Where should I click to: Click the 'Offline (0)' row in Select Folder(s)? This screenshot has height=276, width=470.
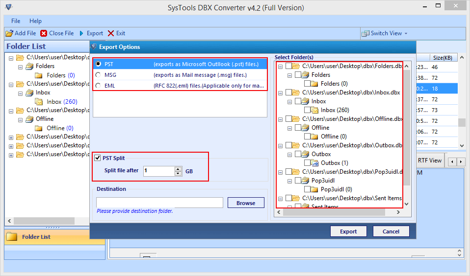[x=334, y=137]
